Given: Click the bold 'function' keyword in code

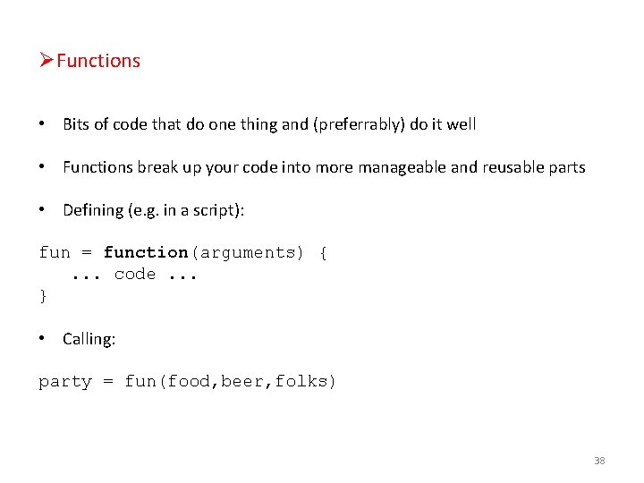Looking at the screenshot, I should pyautogui.click(x=146, y=252).
